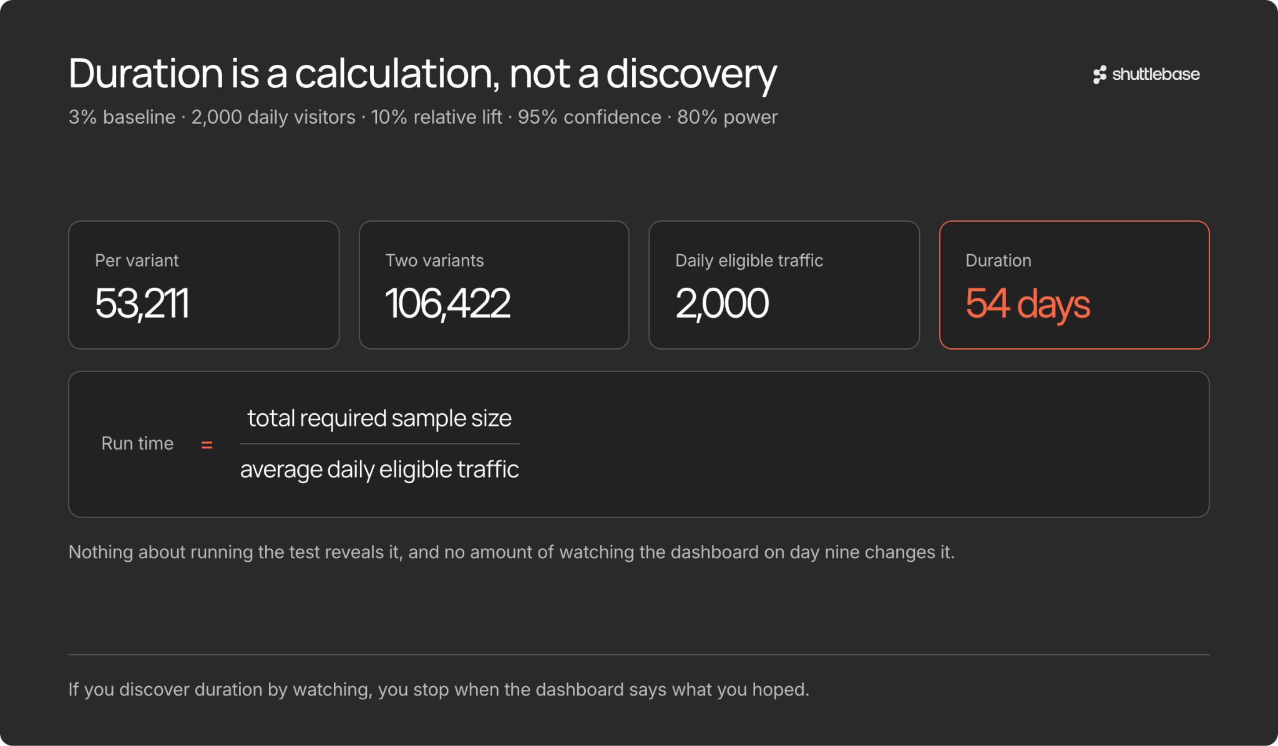The image size is (1278, 746).
Task: Click the footer note about discovering duration
Action: click(439, 690)
